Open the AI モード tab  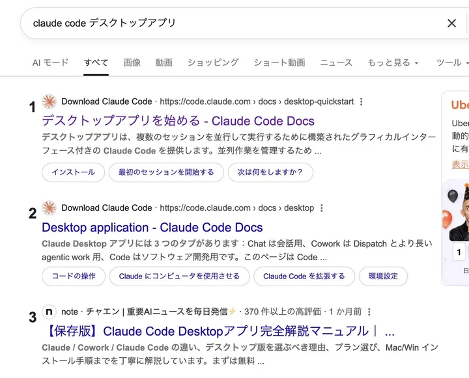pos(50,62)
